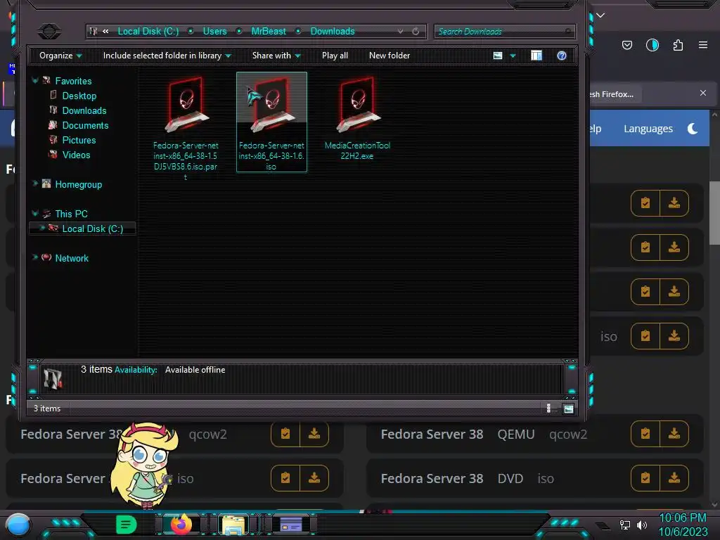Image resolution: width=720 pixels, height=540 pixels.
Task: Toggle the preview pane icon
Action: (536, 56)
